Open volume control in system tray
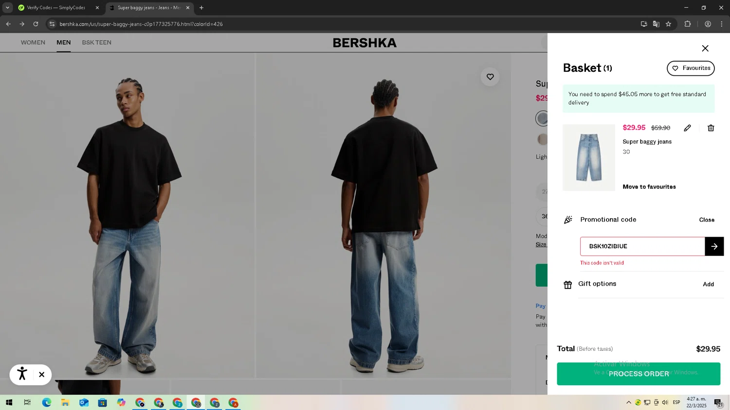The image size is (730, 410). (665, 402)
